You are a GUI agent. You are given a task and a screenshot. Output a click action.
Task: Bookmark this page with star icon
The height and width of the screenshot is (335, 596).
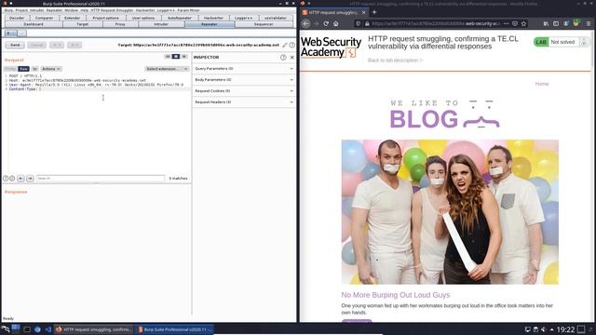click(x=523, y=23)
